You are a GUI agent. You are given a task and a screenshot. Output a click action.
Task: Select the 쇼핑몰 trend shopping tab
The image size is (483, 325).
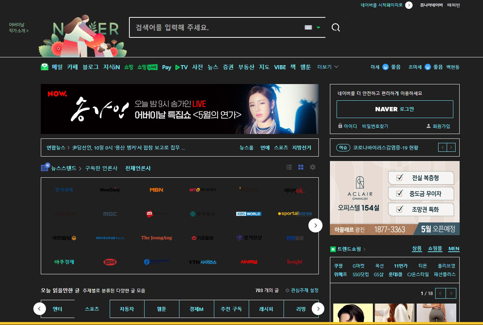(x=435, y=249)
